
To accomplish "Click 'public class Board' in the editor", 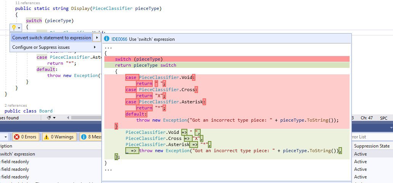I will (x=29, y=111).
